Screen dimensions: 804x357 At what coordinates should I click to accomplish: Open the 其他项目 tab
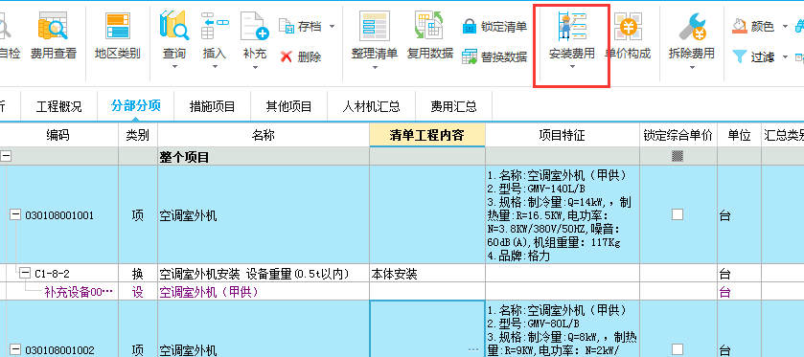288,106
